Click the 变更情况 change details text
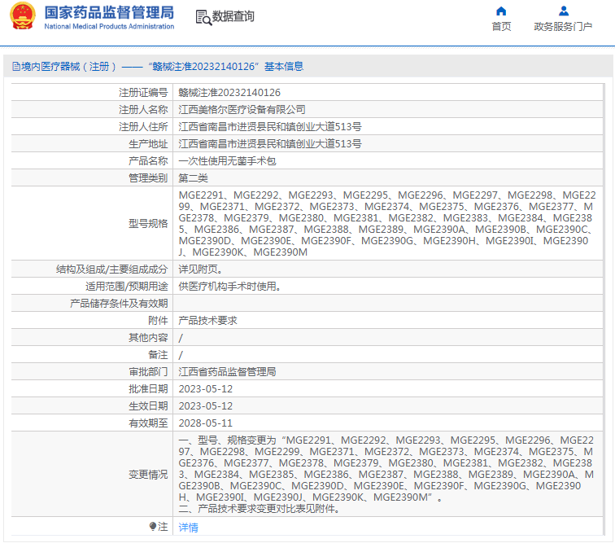The width and height of the screenshot is (615, 552). pyautogui.click(x=386, y=475)
